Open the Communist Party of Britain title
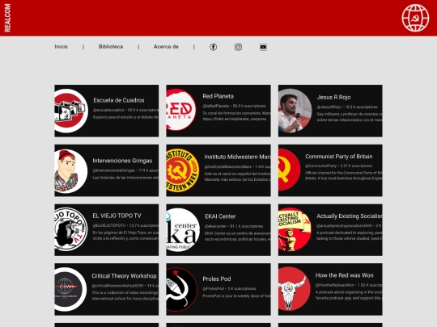The height and width of the screenshot is (327, 437). tap(338, 157)
